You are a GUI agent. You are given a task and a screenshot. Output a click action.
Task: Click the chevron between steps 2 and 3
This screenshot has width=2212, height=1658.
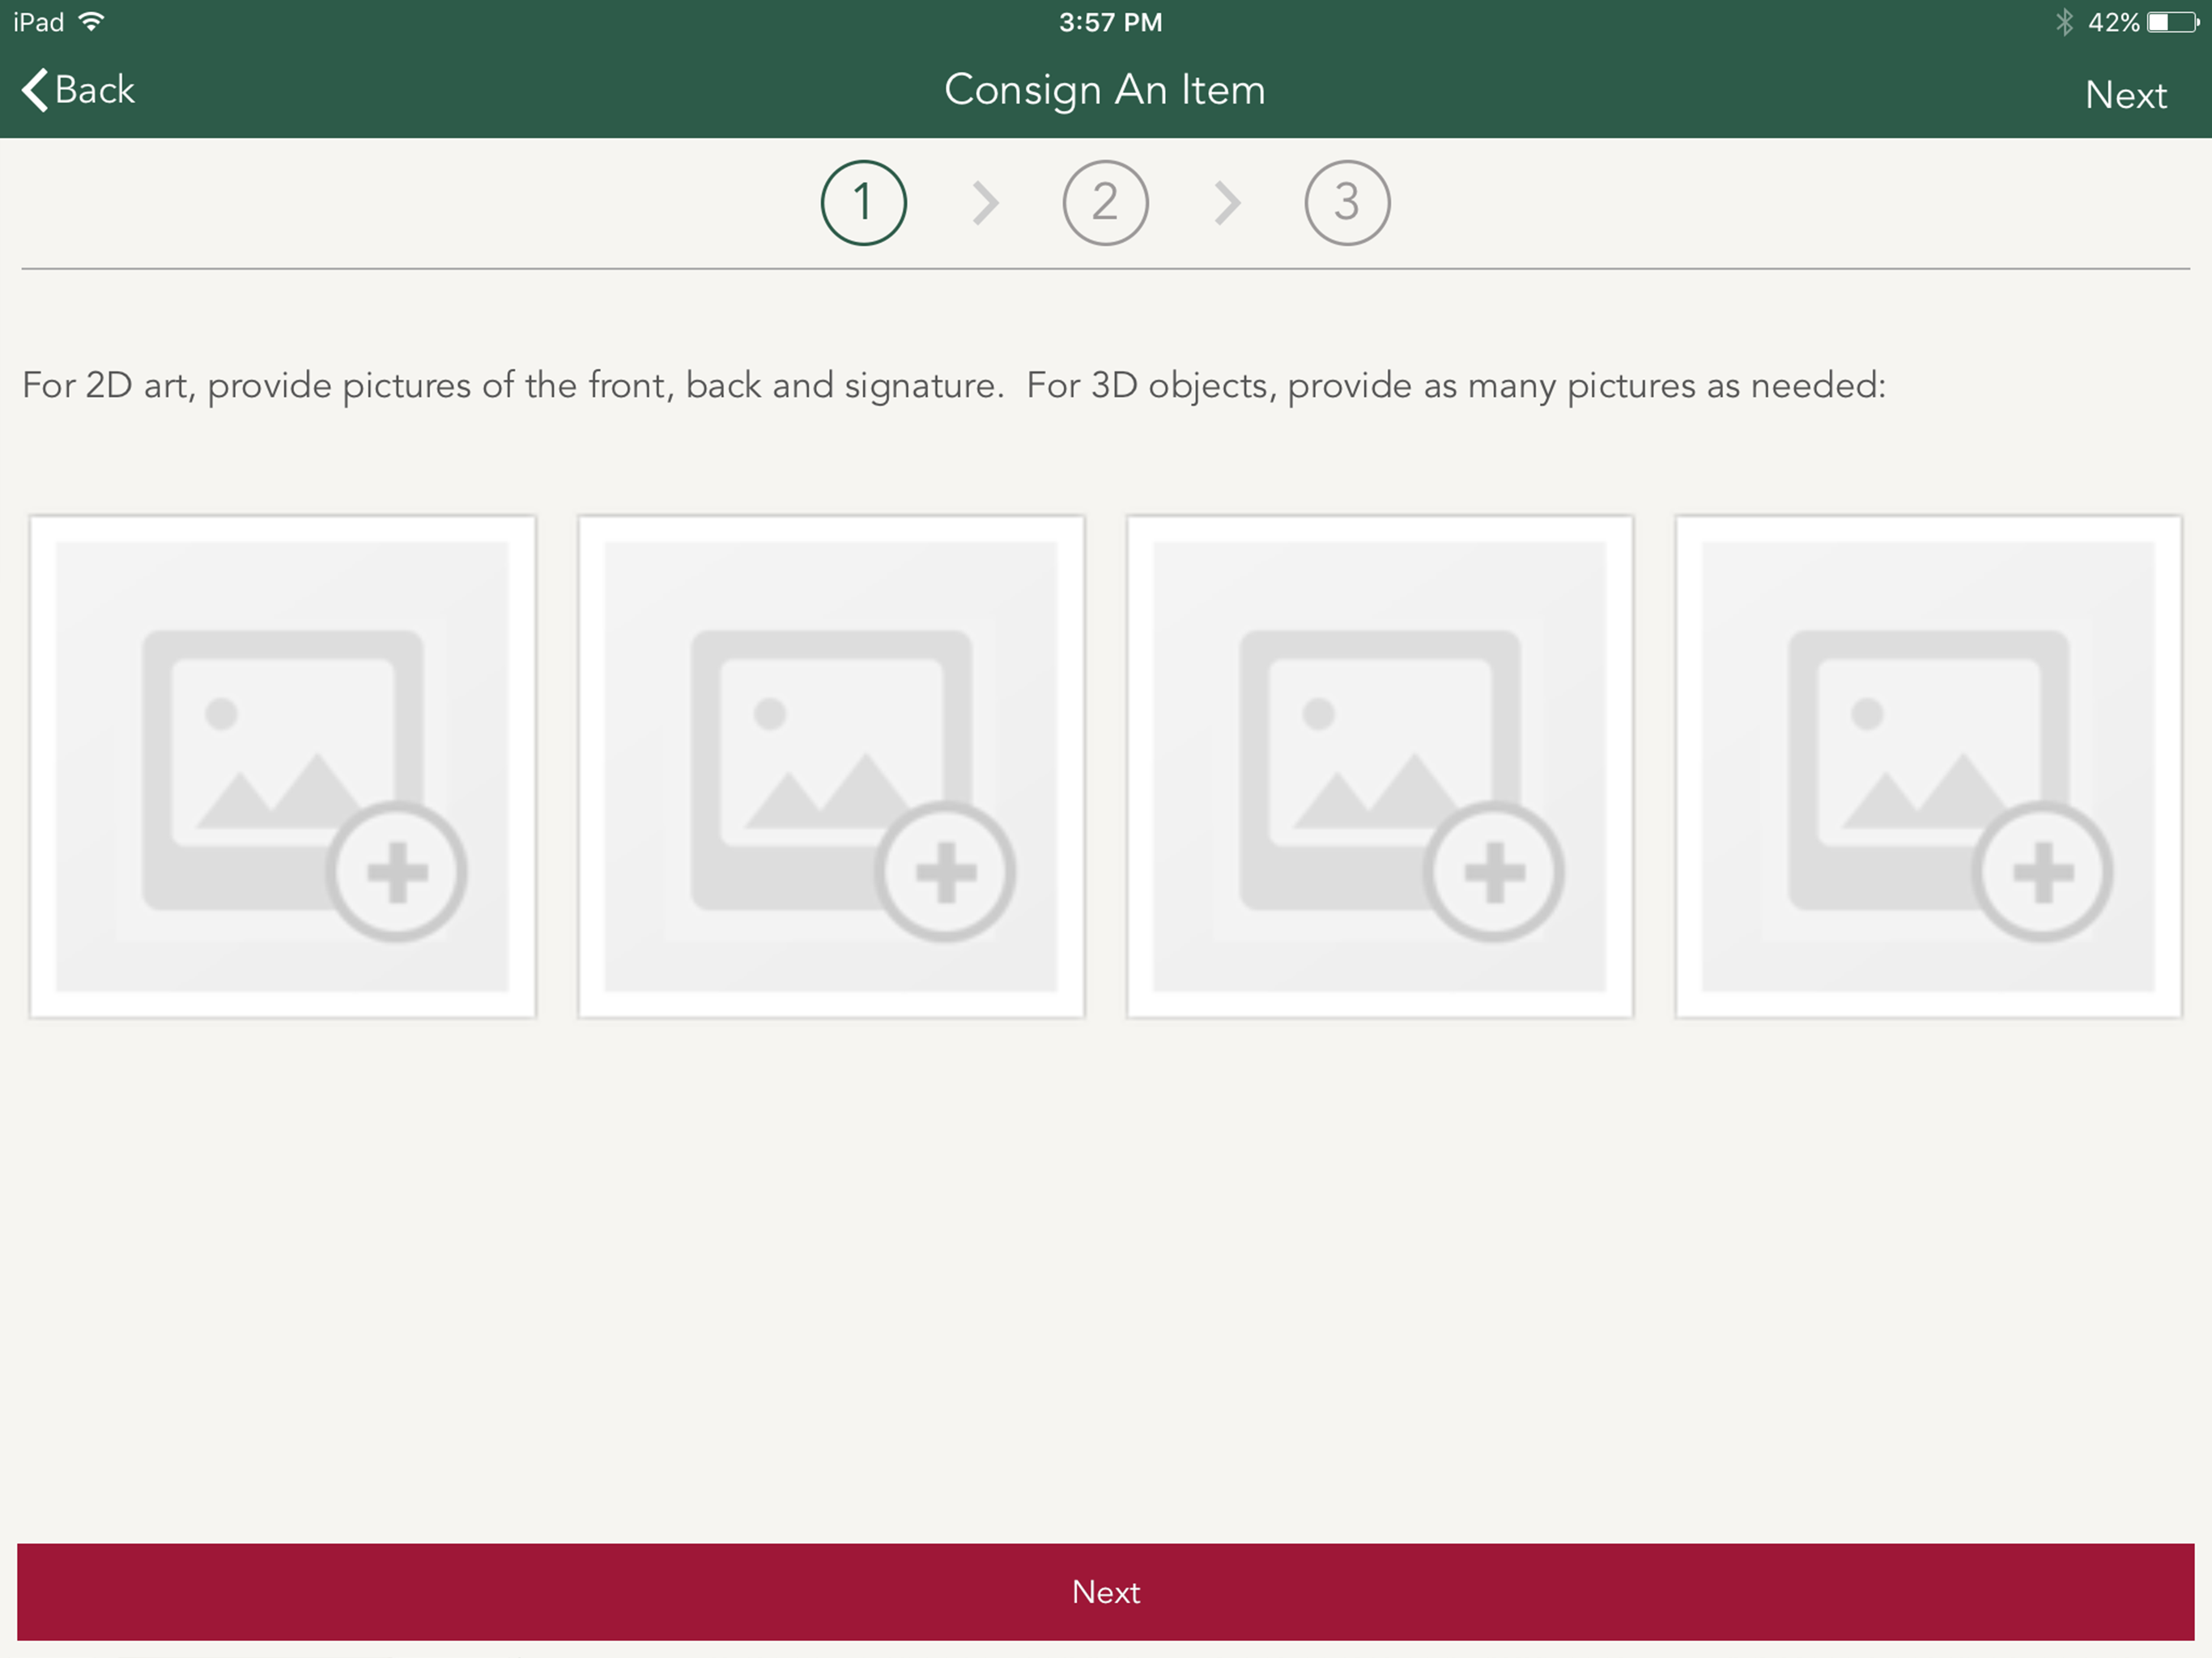coord(1227,203)
